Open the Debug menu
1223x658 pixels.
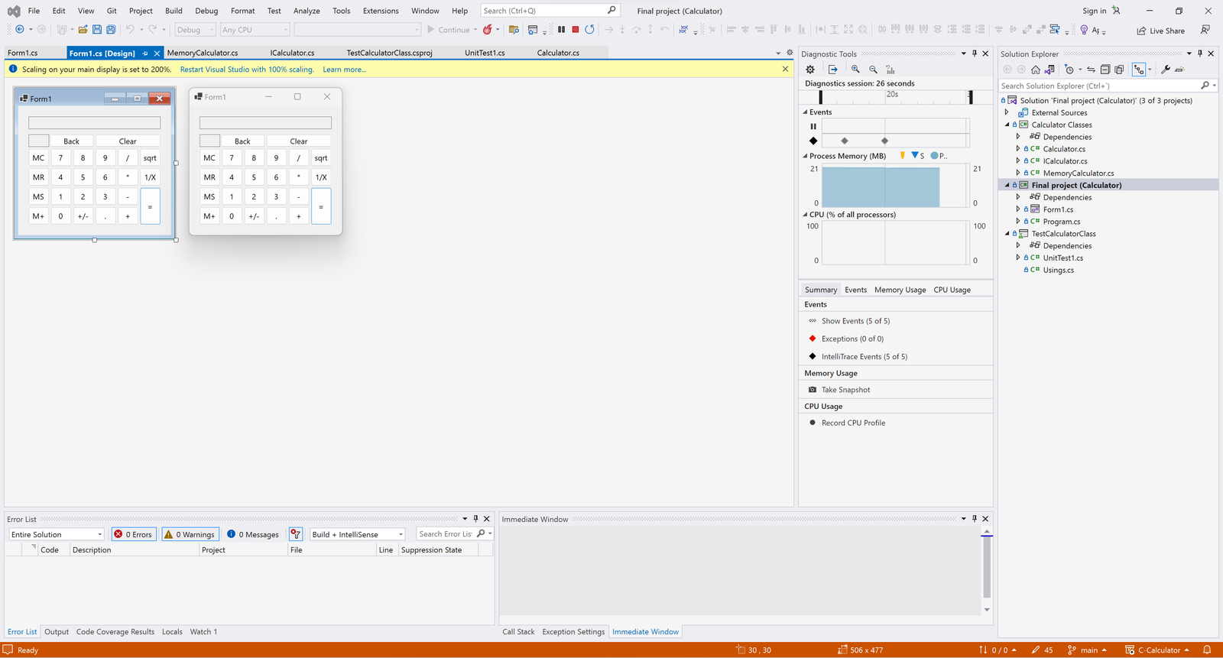206,11
